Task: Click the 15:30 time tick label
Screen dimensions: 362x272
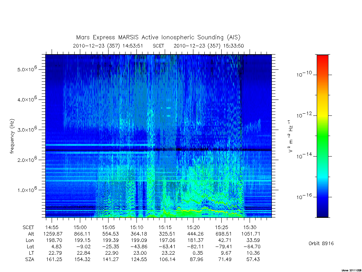Action: point(250,228)
